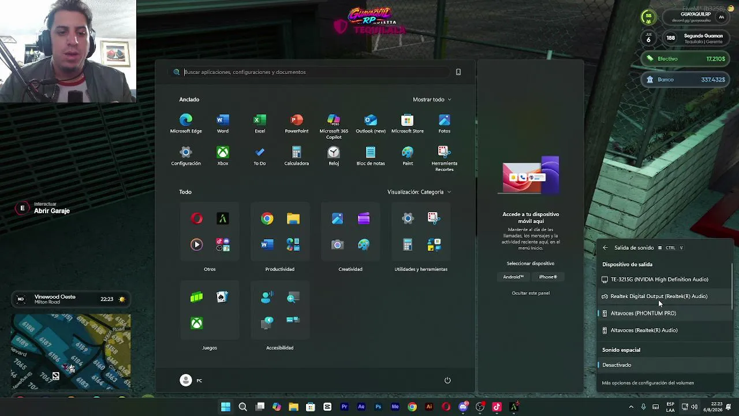The image size is (739, 416).
Task: Click Ocultar este panel link
Action: click(x=531, y=293)
